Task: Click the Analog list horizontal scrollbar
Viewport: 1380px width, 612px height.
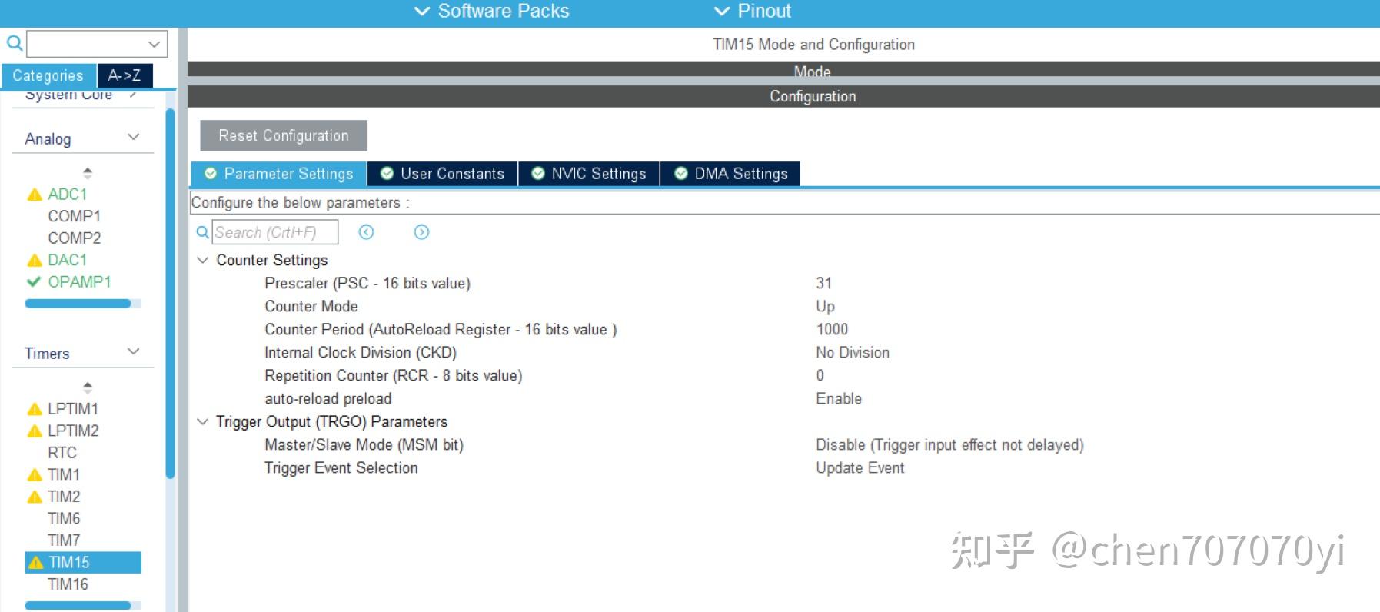Action: tap(78, 304)
